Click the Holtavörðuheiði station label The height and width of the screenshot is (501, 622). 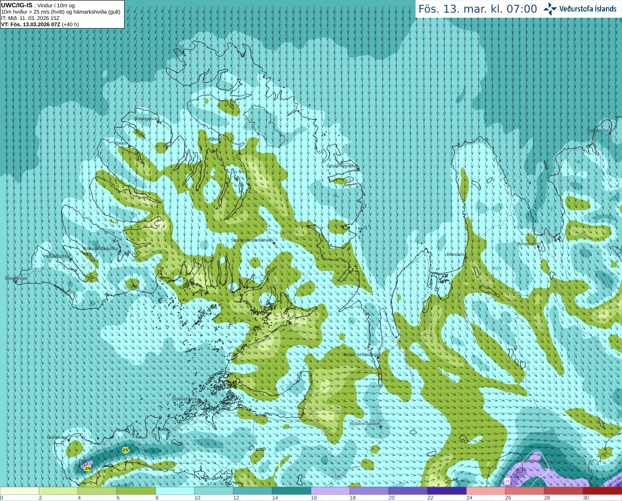click(x=364, y=424)
